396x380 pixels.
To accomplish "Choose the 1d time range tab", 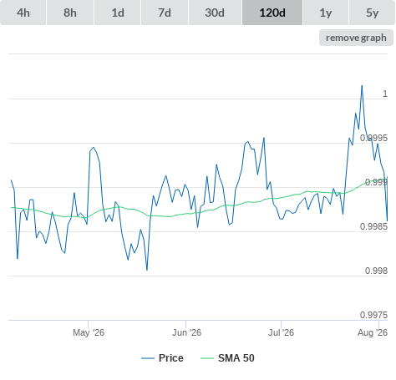I will pos(118,13).
